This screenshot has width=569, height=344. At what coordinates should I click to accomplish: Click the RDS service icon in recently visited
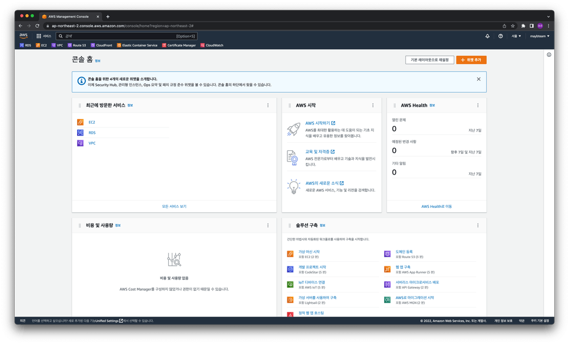[x=80, y=133]
